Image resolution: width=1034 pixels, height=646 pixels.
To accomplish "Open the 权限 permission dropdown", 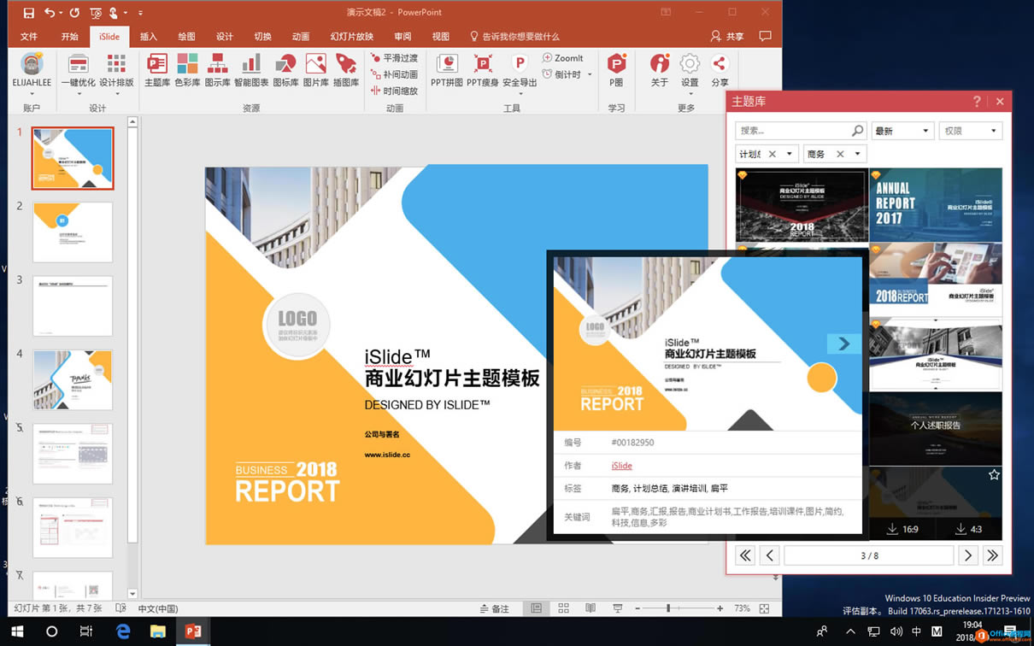I will 970,130.
